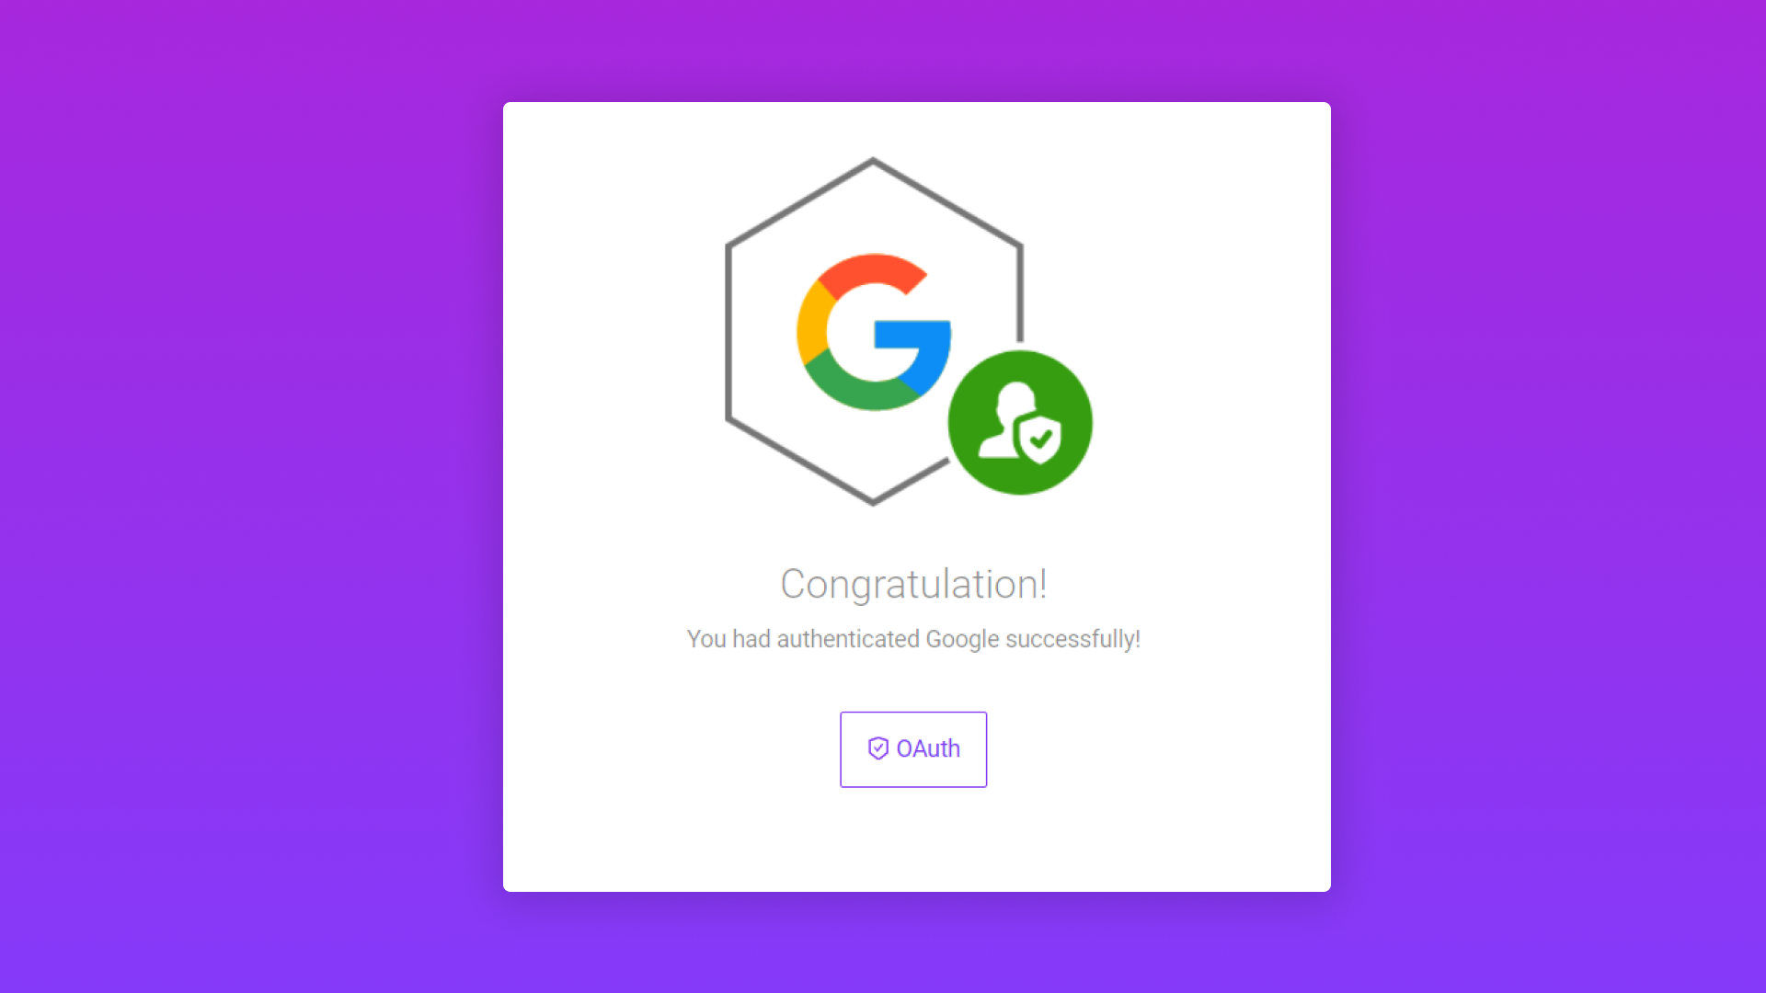Click the person silhouette in green badge
Screen dimensions: 1766x993
1006,419
